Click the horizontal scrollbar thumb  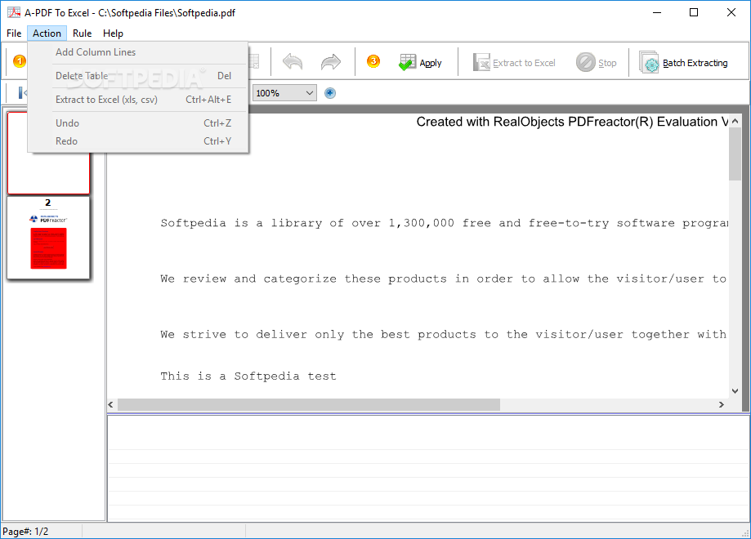(309, 404)
